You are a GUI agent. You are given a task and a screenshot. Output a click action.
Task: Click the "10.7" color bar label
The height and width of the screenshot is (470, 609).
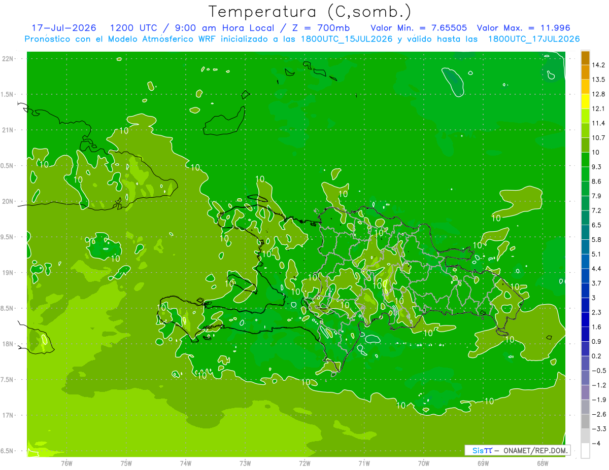click(x=598, y=138)
